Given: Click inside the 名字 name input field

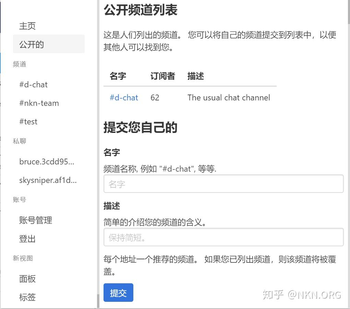Looking at the screenshot, I should [x=224, y=184].
